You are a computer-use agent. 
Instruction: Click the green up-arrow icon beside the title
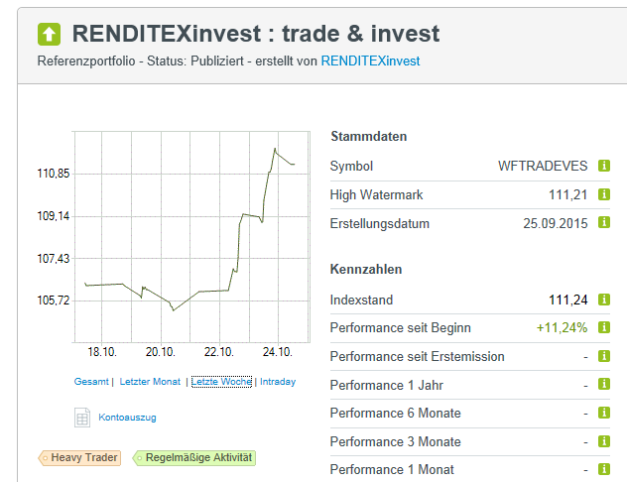click(49, 34)
